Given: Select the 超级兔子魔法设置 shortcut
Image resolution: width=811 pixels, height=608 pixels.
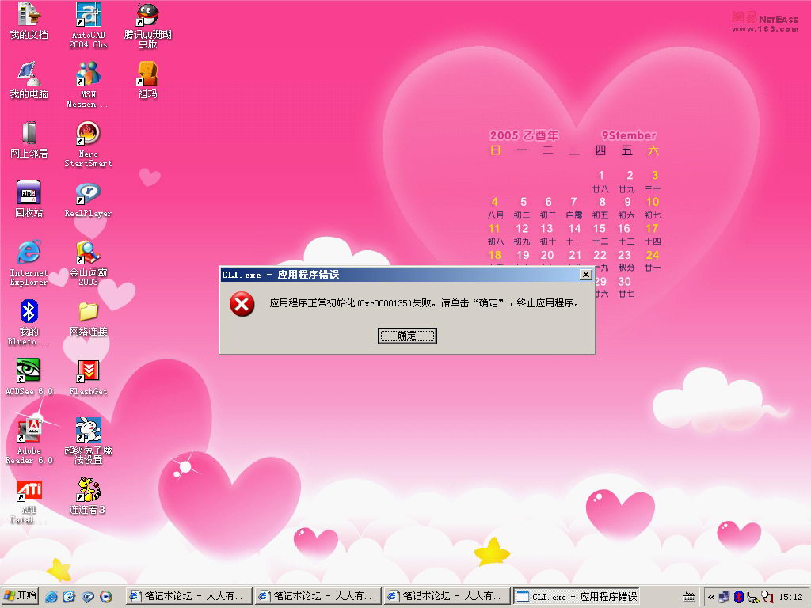Looking at the screenshot, I should tap(88, 442).
